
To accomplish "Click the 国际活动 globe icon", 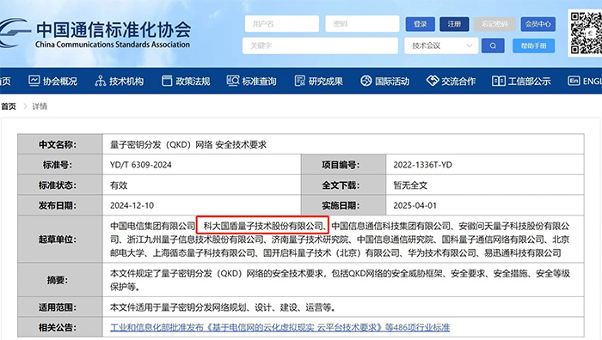I will pos(365,81).
